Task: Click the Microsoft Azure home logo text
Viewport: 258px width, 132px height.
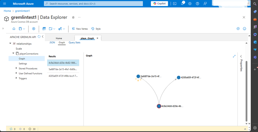Action: [x=23, y=4]
